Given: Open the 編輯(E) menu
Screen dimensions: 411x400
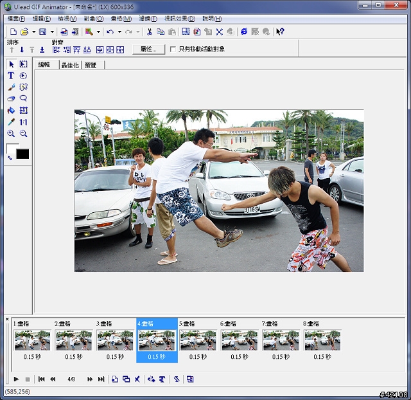Looking at the screenshot, I should pos(42,19).
